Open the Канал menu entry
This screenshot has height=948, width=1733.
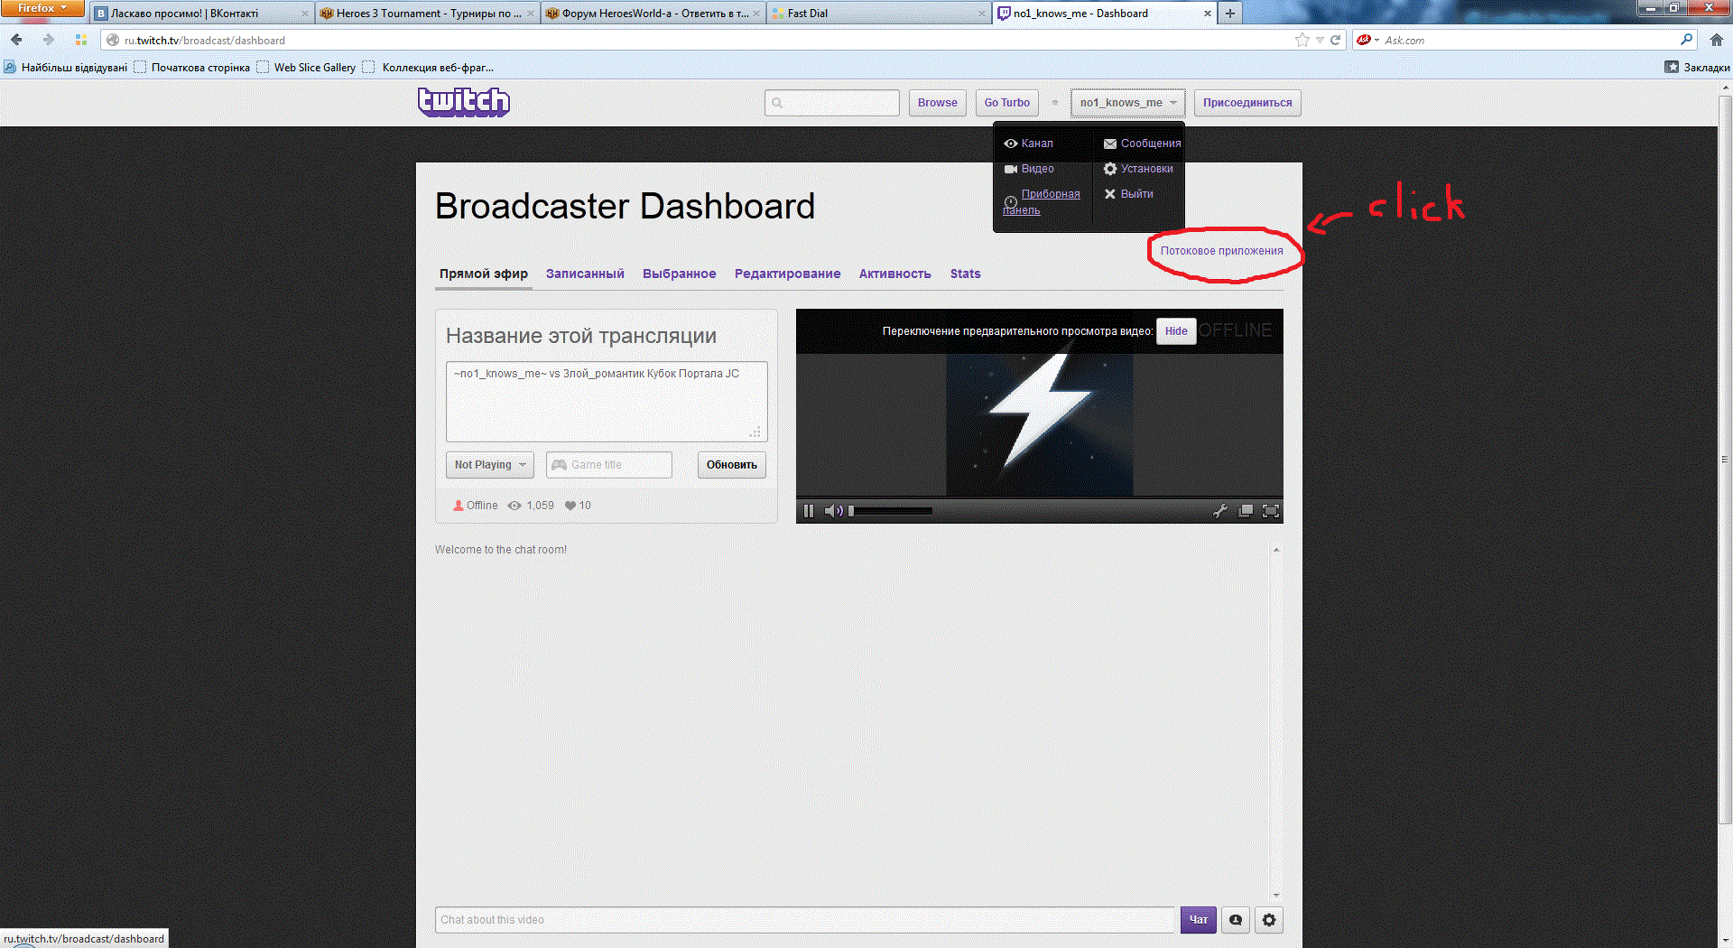tap(1029, 143)
